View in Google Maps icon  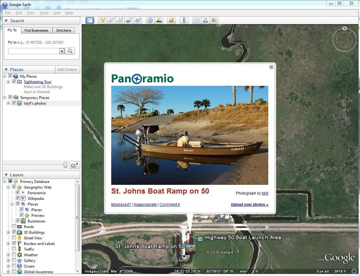pyautogui.click(x=214, y=20)
